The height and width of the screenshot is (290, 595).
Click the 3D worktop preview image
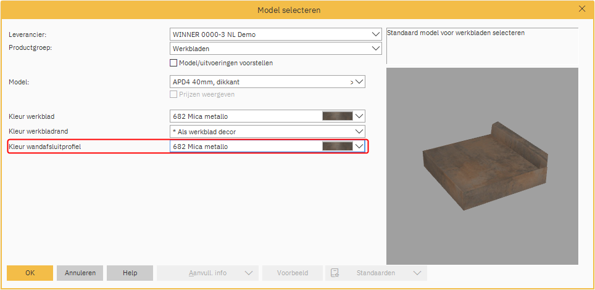(x=482, y=166)
